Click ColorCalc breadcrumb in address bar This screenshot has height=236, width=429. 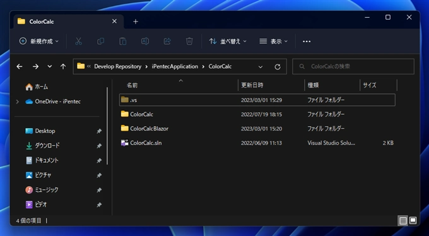tap(220, 66)
